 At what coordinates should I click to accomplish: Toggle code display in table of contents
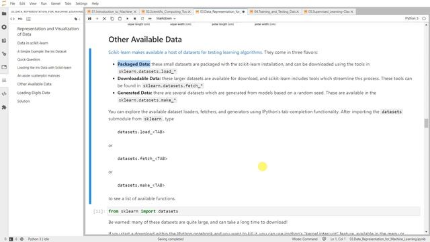click(12, 19)
